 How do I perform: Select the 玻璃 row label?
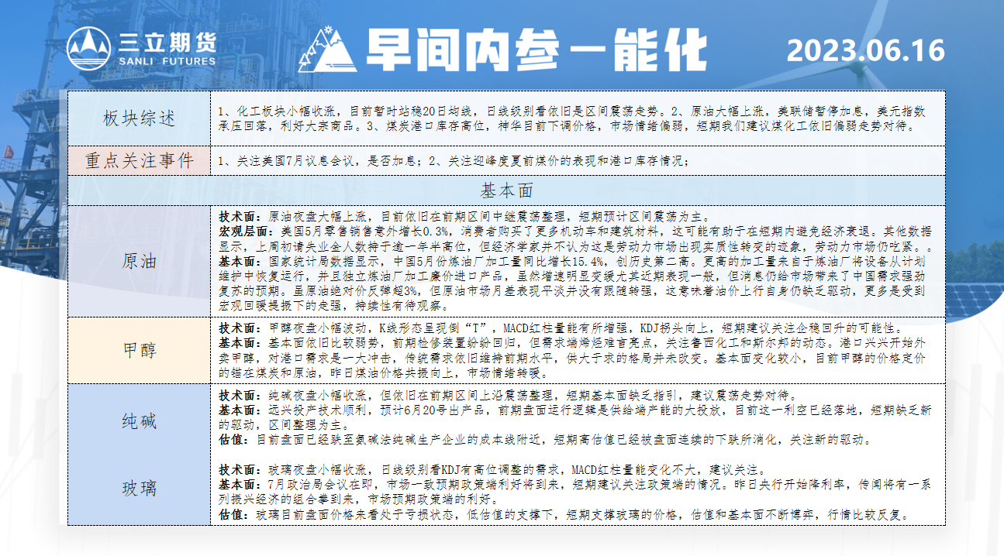pos(139,488)
